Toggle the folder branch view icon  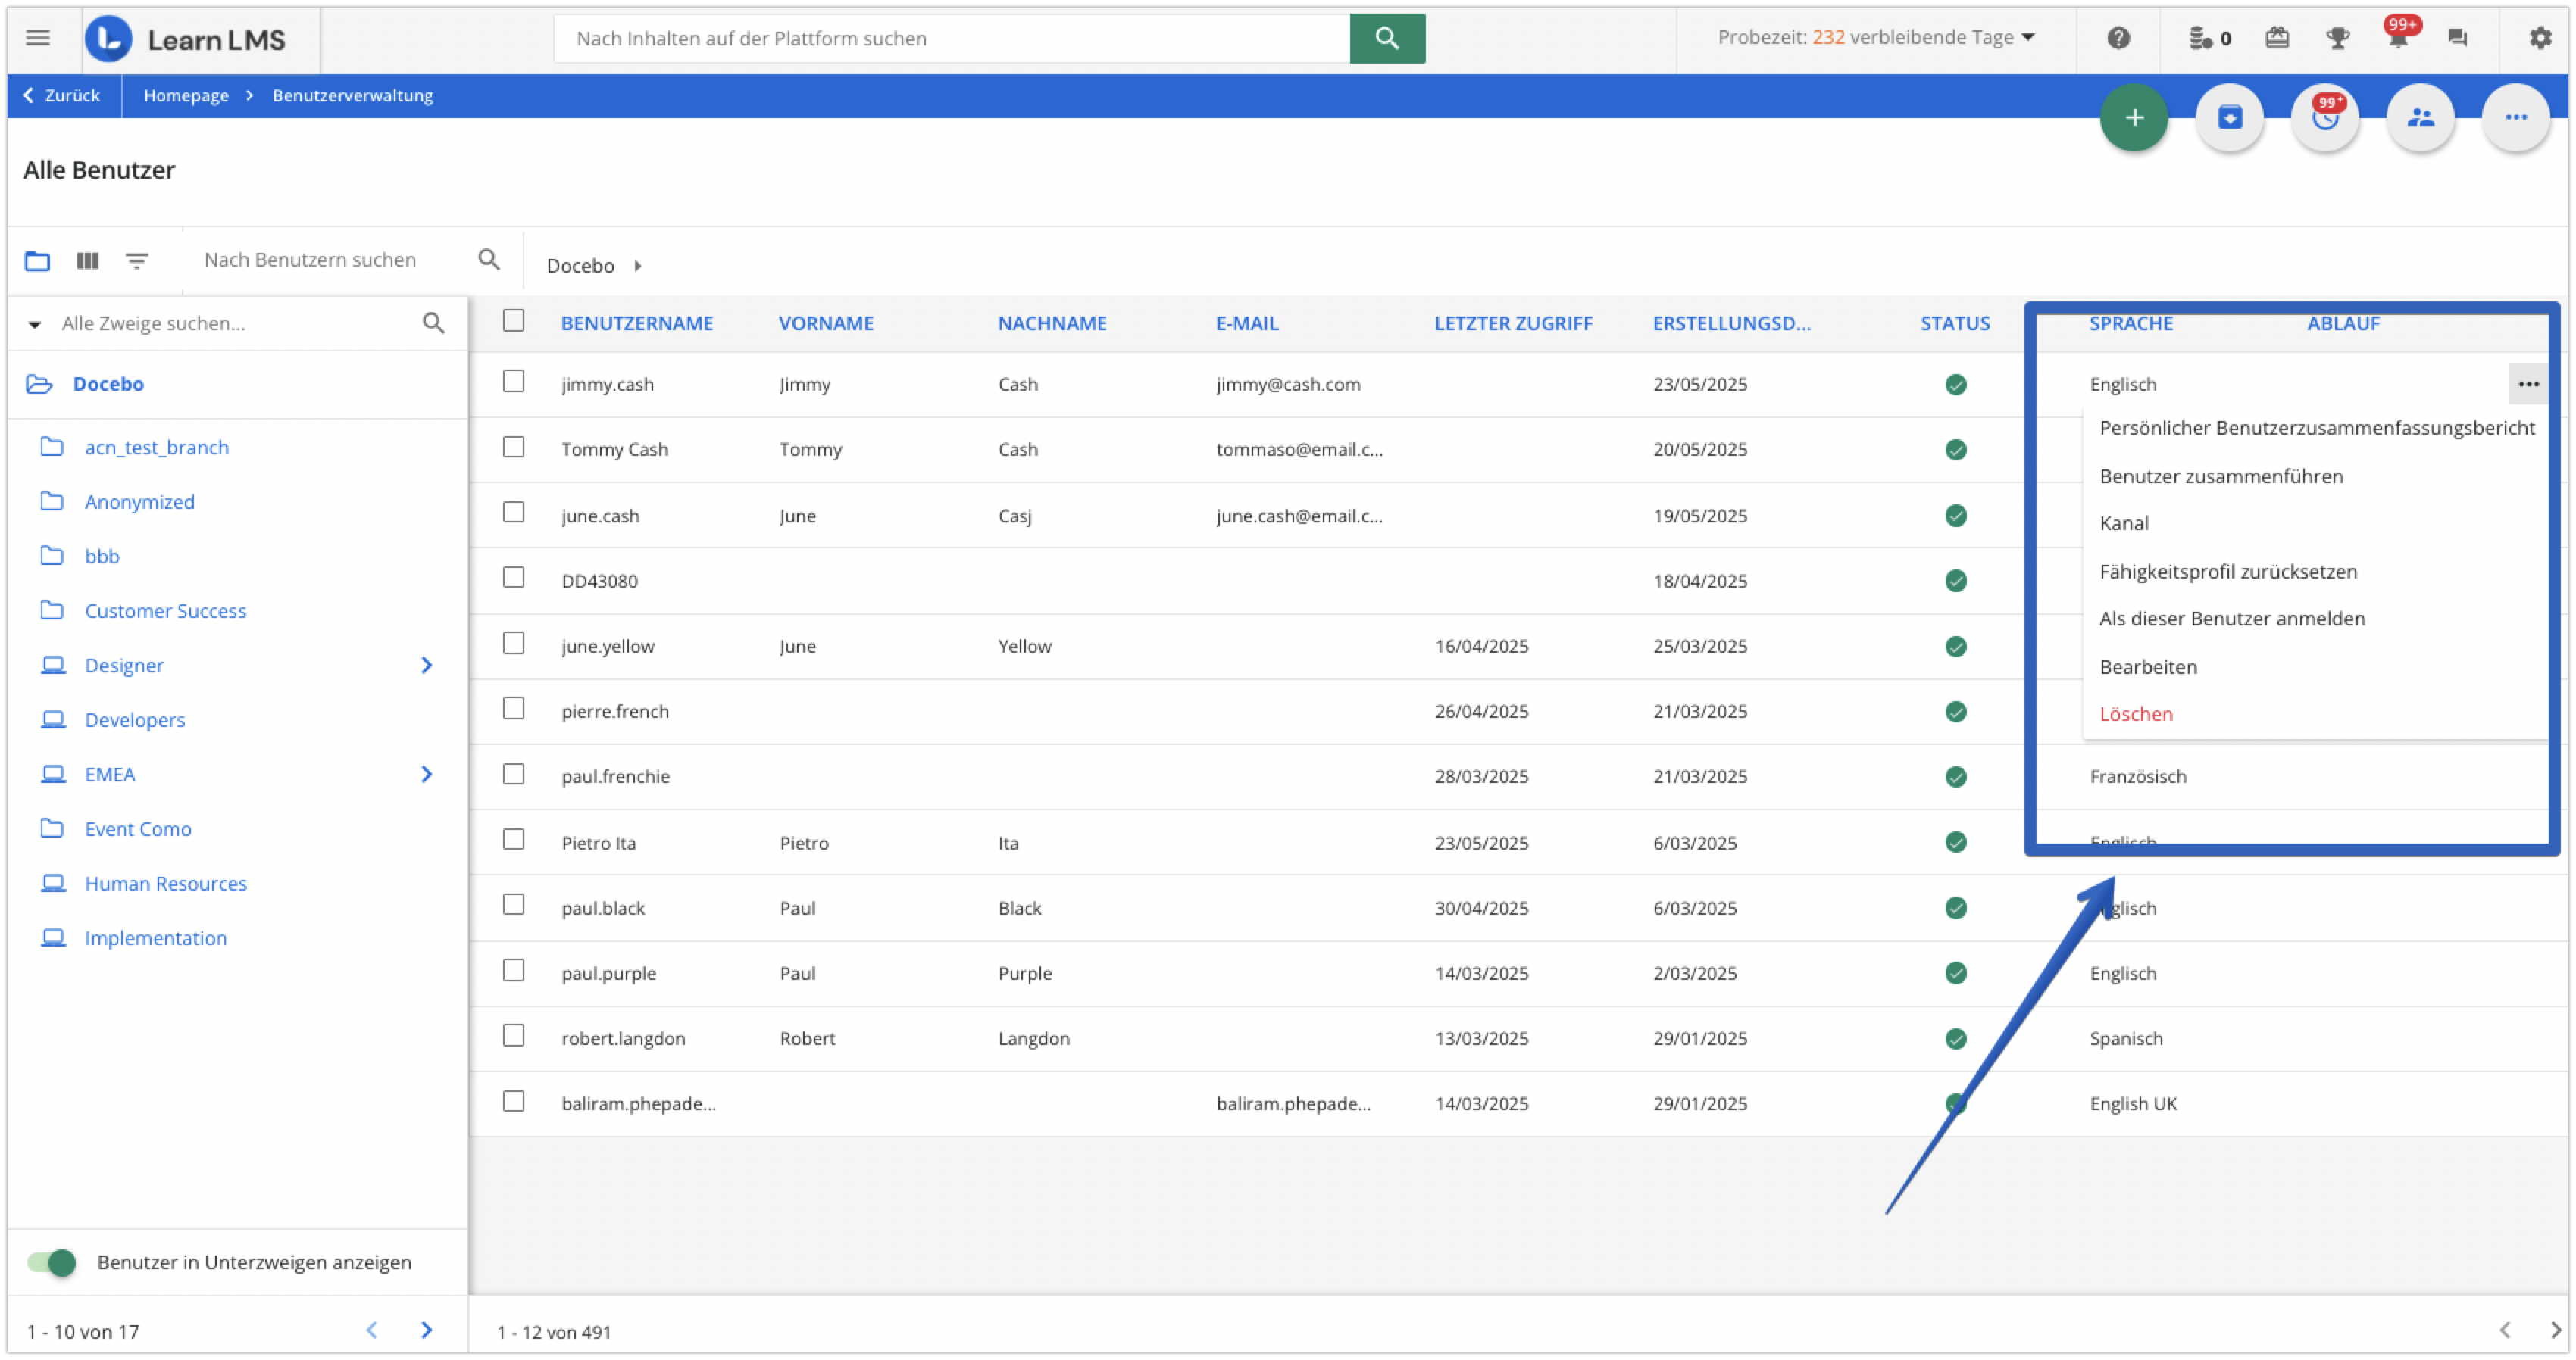(38, 260)
